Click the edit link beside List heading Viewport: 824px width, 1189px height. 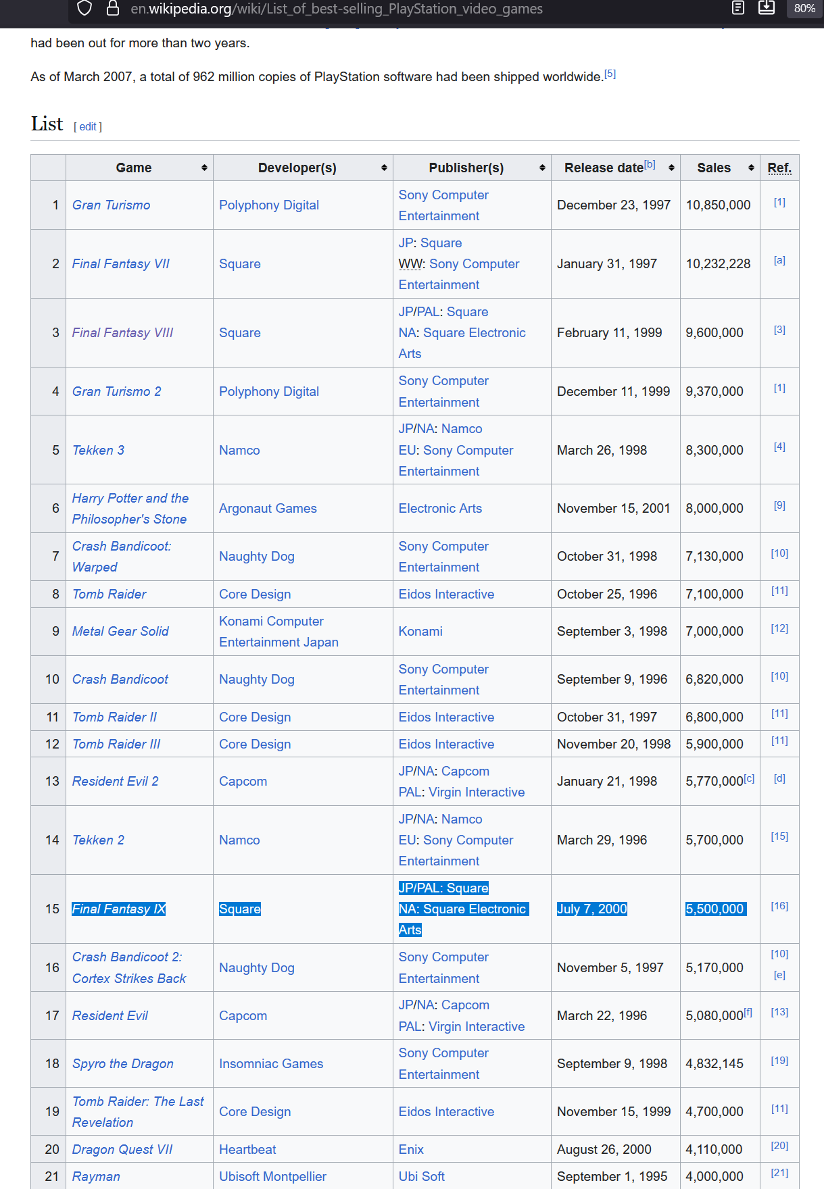88,126
